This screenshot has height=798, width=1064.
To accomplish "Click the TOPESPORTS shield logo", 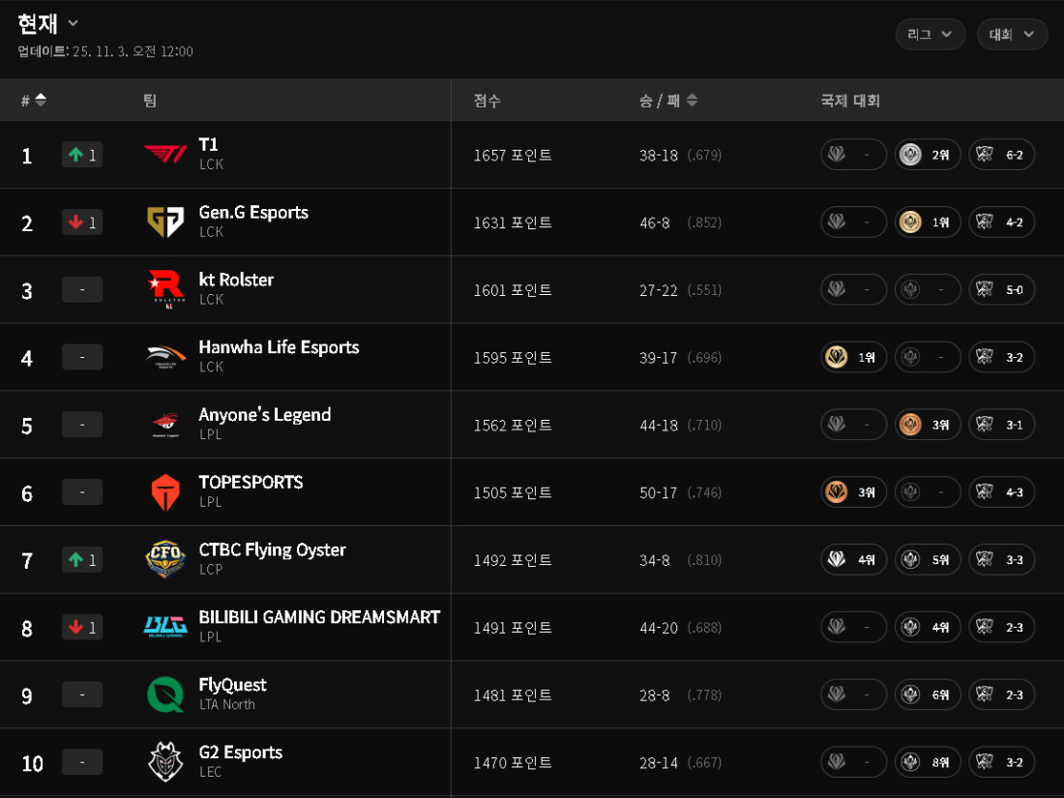I will pyautogui.click(x=164, y=492).
